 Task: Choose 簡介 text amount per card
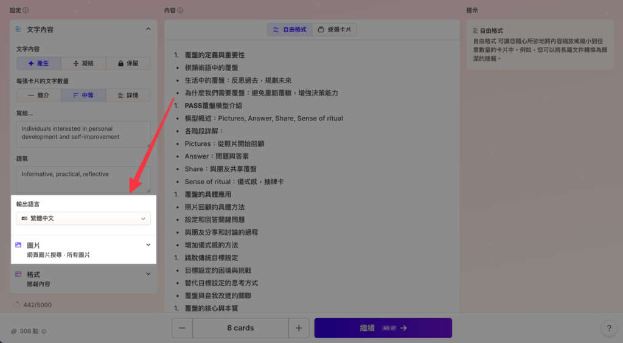coord(38,95)
